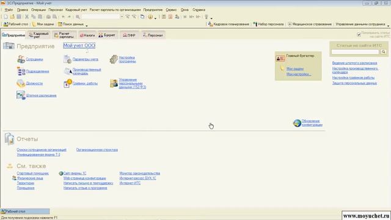
Task: Select the Рабочий стол window in the taskbar
Action: coord(25,211)
